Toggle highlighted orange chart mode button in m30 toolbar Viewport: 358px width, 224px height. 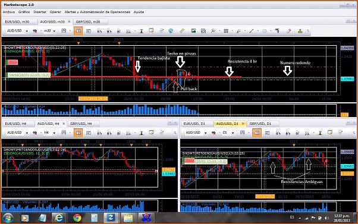pyautogui.click(x=78, y=31)
